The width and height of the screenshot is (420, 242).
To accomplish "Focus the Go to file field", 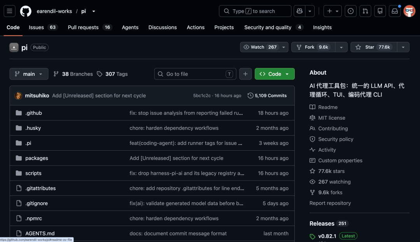I will (195, 74).
